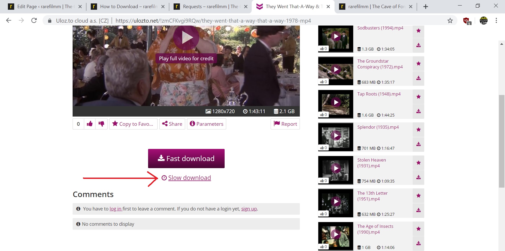Click the address bar URL

(213, 21)
